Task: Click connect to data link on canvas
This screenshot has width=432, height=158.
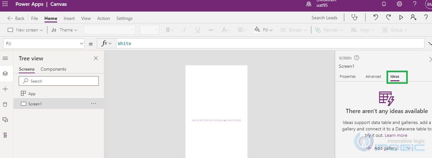Action: pyautogui.click(x=234, y=120)
